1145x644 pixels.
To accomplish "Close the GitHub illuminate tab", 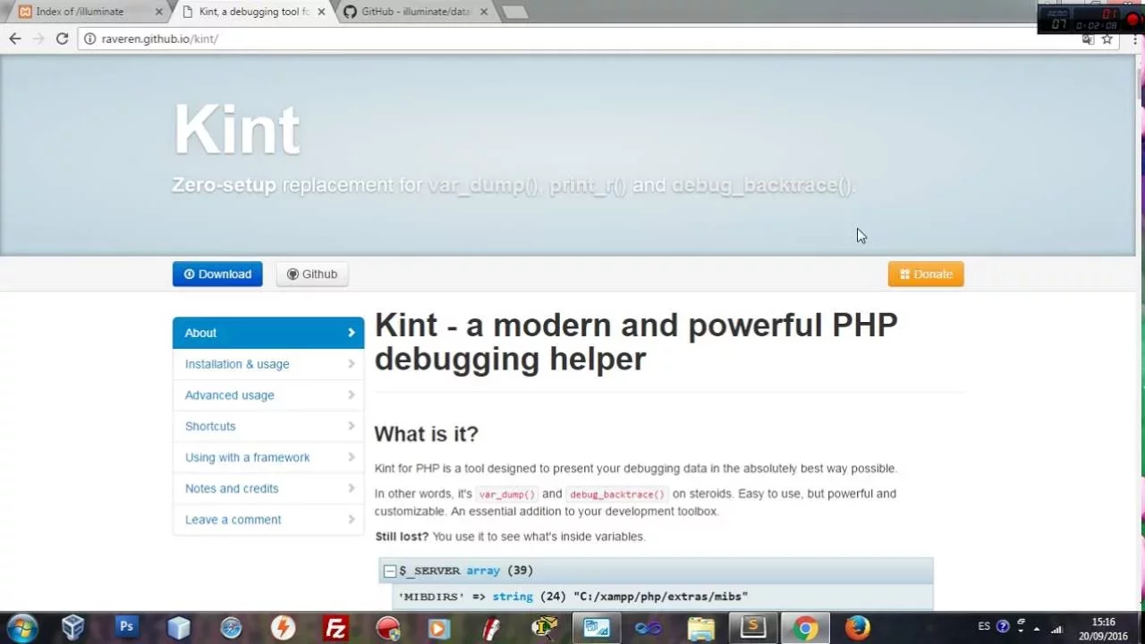I will [x=484, y=12].
